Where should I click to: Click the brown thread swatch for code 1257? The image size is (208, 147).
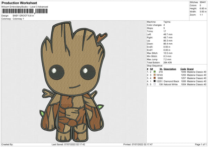pos(155,78)
